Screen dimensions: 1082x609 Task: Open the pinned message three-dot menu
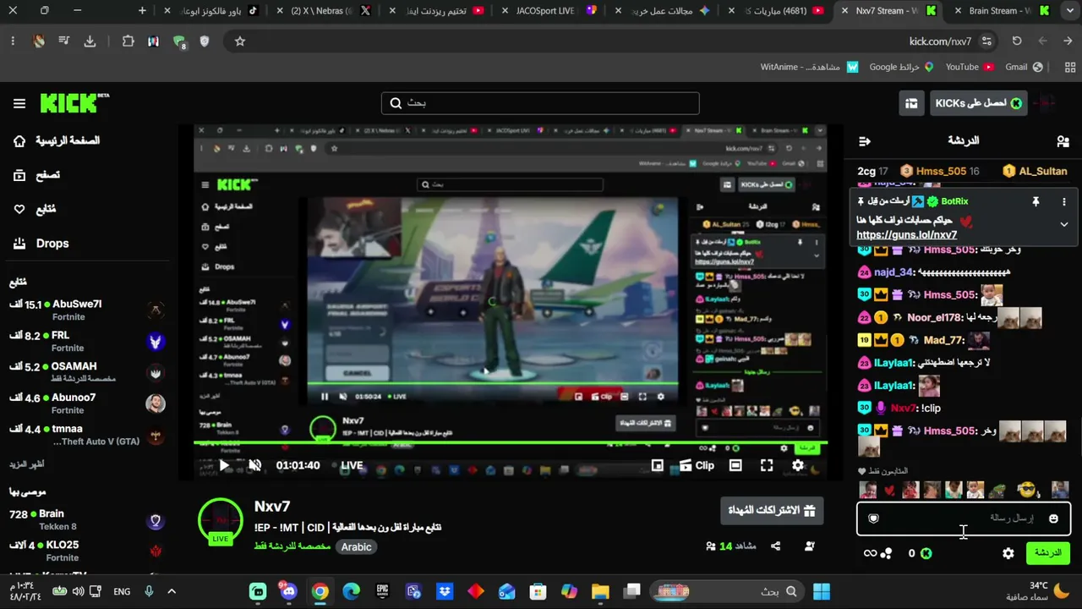(1064, 202)
